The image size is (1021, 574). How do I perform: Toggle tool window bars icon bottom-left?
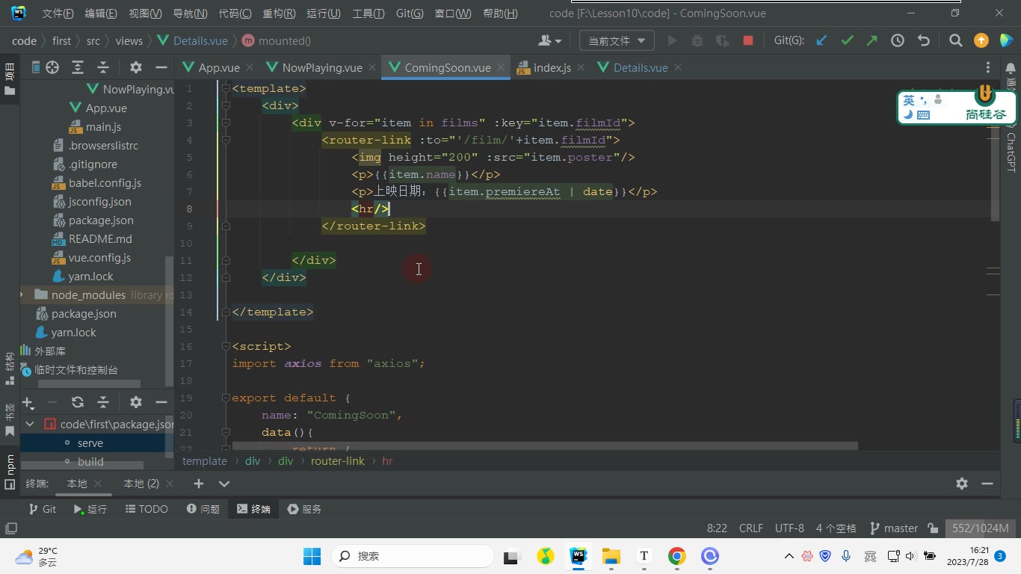10,528
